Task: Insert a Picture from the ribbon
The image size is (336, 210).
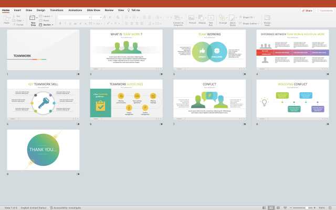Action: point(192,18)
